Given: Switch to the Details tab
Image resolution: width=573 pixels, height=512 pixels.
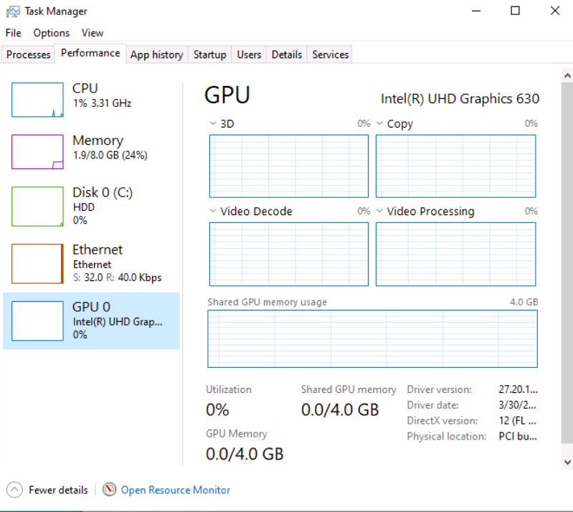Looking at the screenshot, I should click(x=287, y=54).
